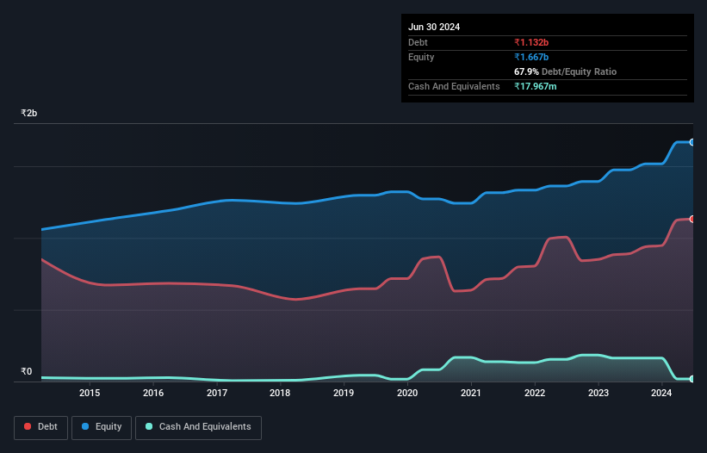Click the 2015 x-axis label

90,393
